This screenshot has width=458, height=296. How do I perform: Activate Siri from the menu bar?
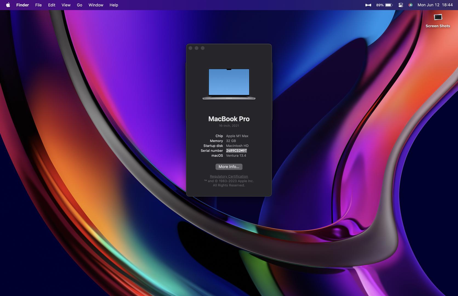tap(410, 5)
